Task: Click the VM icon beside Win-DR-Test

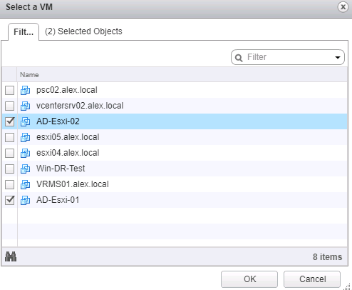Action: 25,169
